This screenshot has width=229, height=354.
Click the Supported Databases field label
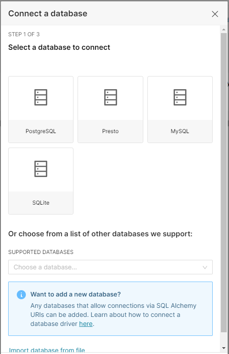41,252
